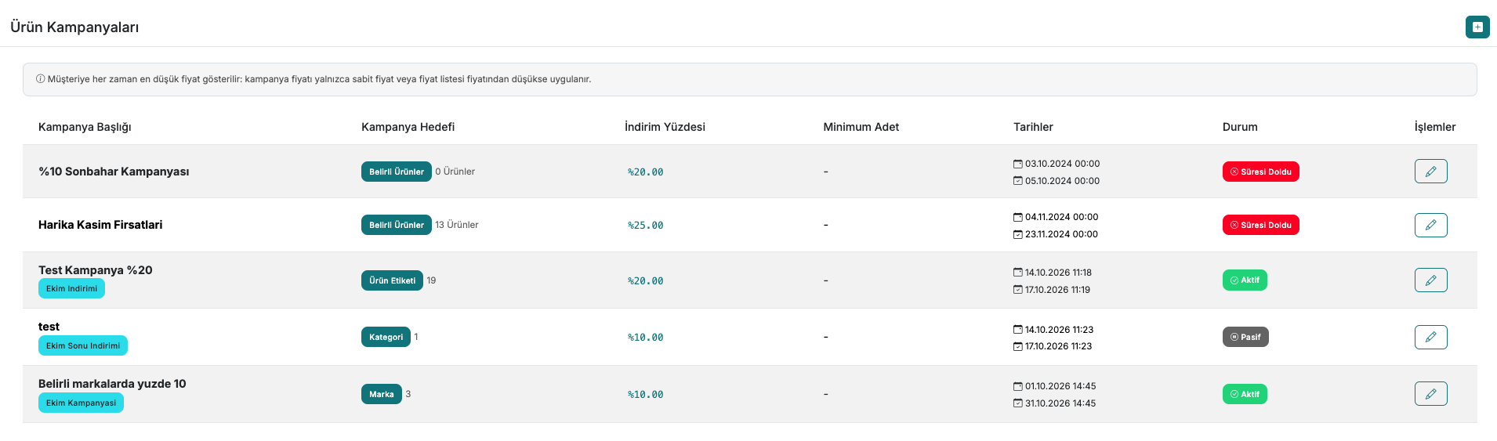
Task: Click the Ekim Sonu Indirimi tag
Action: [82, 345]
